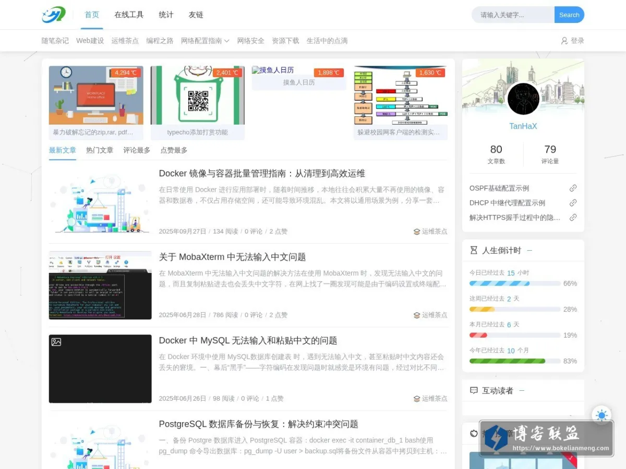Open article 关于 MobaXterm 中无法输入中文问题

[x=232, y=257]
